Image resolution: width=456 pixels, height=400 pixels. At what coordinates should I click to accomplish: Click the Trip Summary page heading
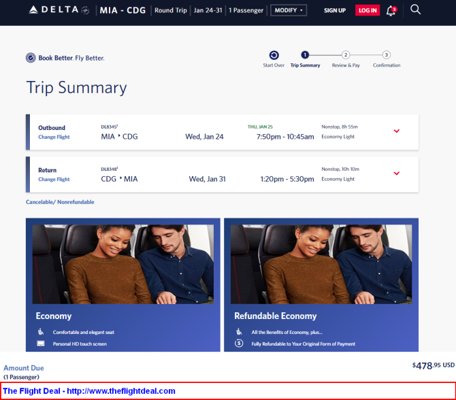76,88
